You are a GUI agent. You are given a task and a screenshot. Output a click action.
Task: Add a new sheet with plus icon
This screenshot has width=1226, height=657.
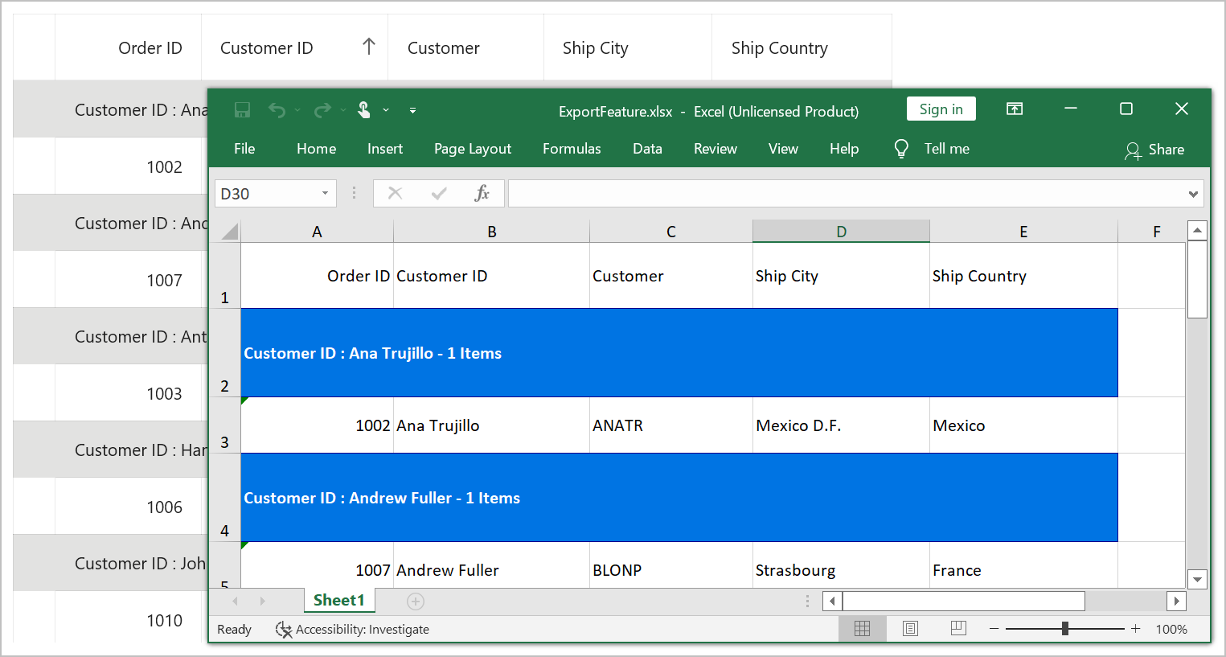point(416,601)
